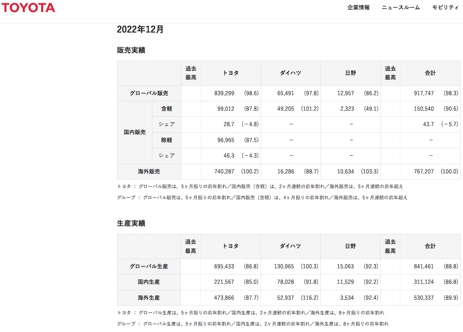Click Daihatsu global production value 130,965
This screenshot has width=463, height=332.
click(x=284, y=266)
